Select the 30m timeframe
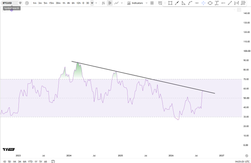Viewport: 251px width, 163px height. coord(58,3)
